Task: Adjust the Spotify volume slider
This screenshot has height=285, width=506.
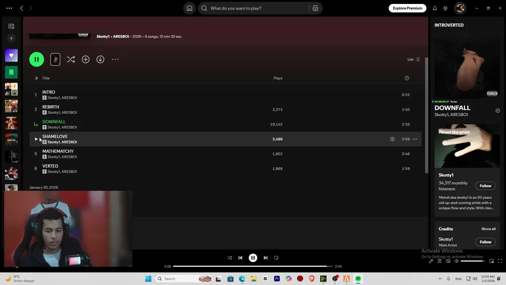Action: (x=473, y=261)
